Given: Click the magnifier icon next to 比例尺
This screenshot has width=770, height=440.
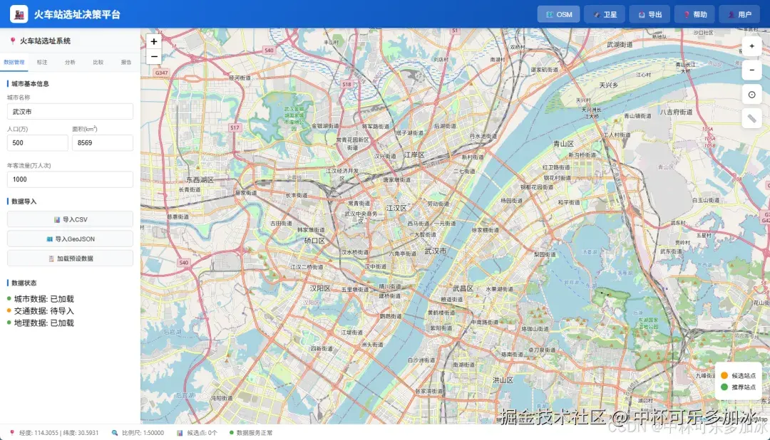Looking at the screenshot, I should pyautogui.click(x=114, y=433).
